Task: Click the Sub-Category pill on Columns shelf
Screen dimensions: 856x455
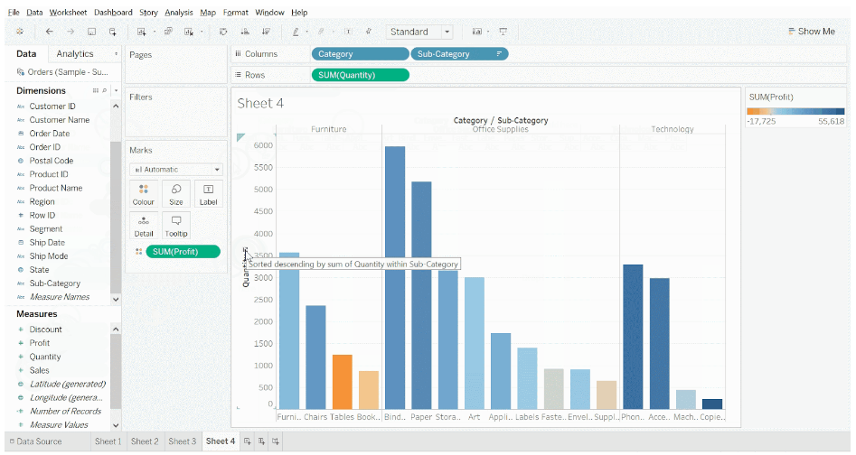Action: (x=458, y=54)
